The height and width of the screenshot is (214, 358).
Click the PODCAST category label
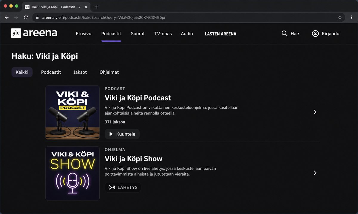pos(115,89)
